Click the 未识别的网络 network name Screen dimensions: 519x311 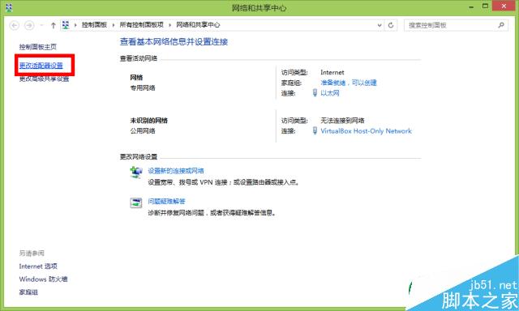click(148, 121)
